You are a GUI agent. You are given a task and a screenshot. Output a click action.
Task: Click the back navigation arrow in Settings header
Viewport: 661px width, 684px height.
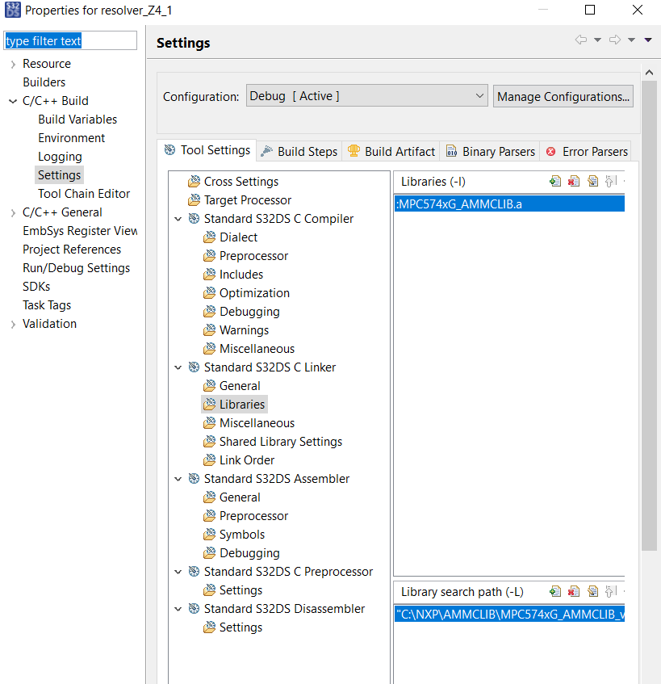(x=580, y=40)
